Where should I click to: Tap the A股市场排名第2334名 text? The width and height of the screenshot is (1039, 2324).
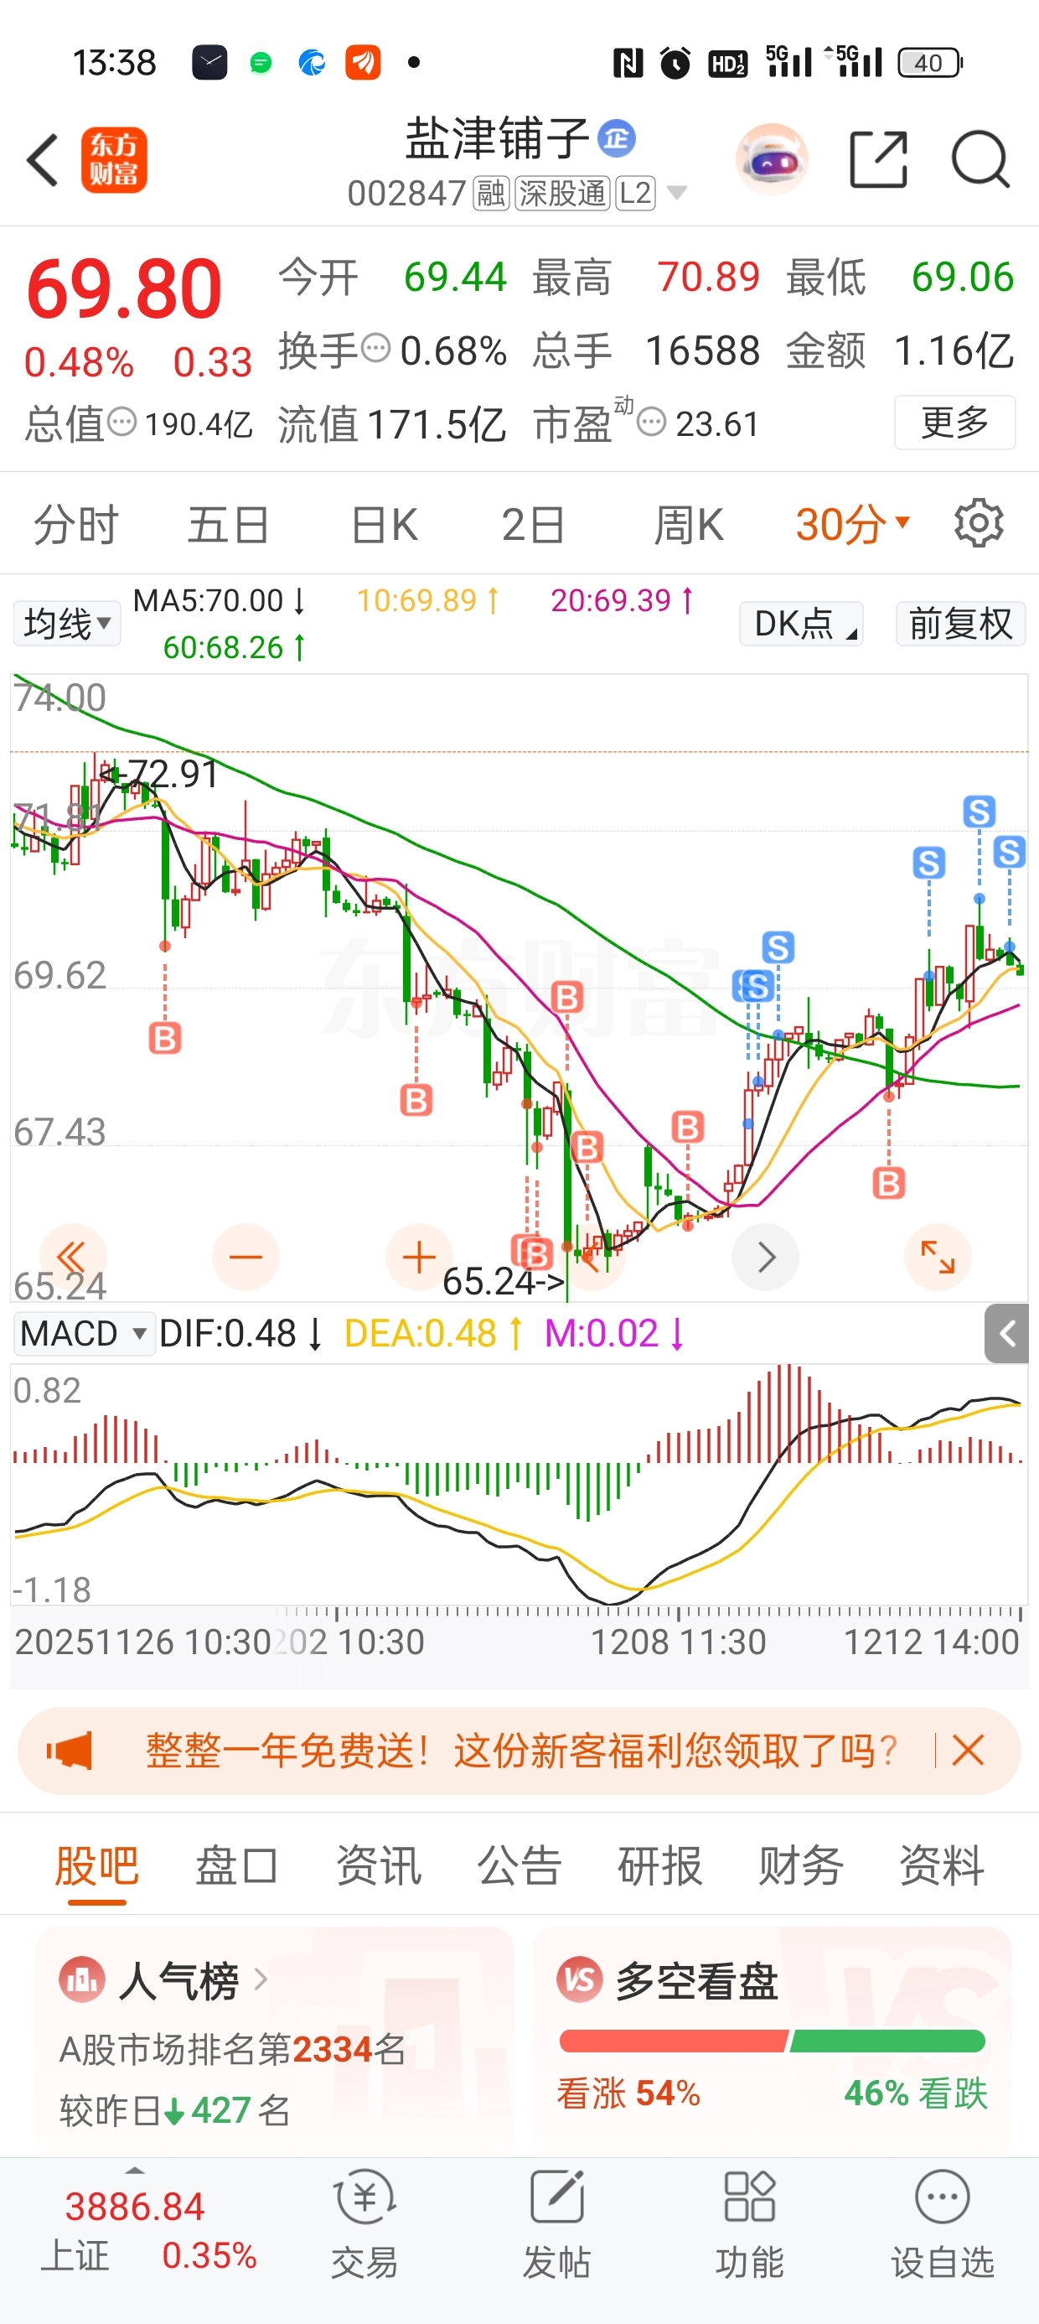tap(232, 2050)
